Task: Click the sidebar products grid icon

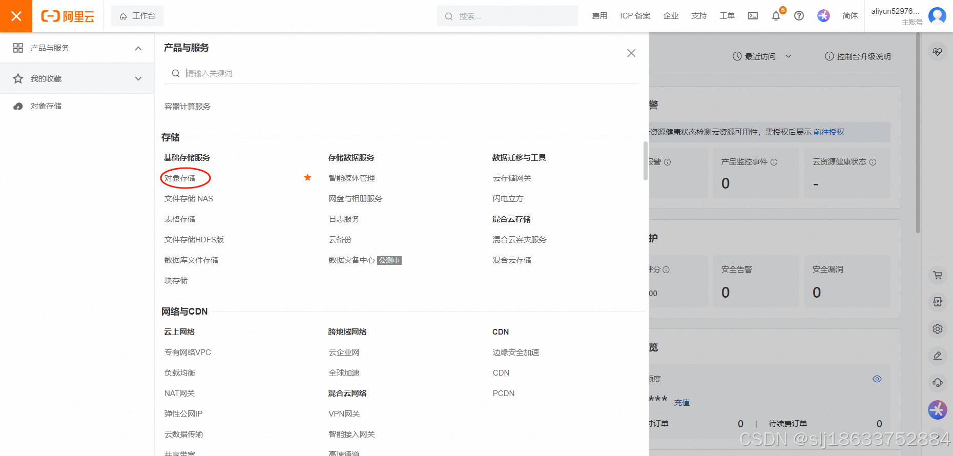Action: tap(18, 48)
